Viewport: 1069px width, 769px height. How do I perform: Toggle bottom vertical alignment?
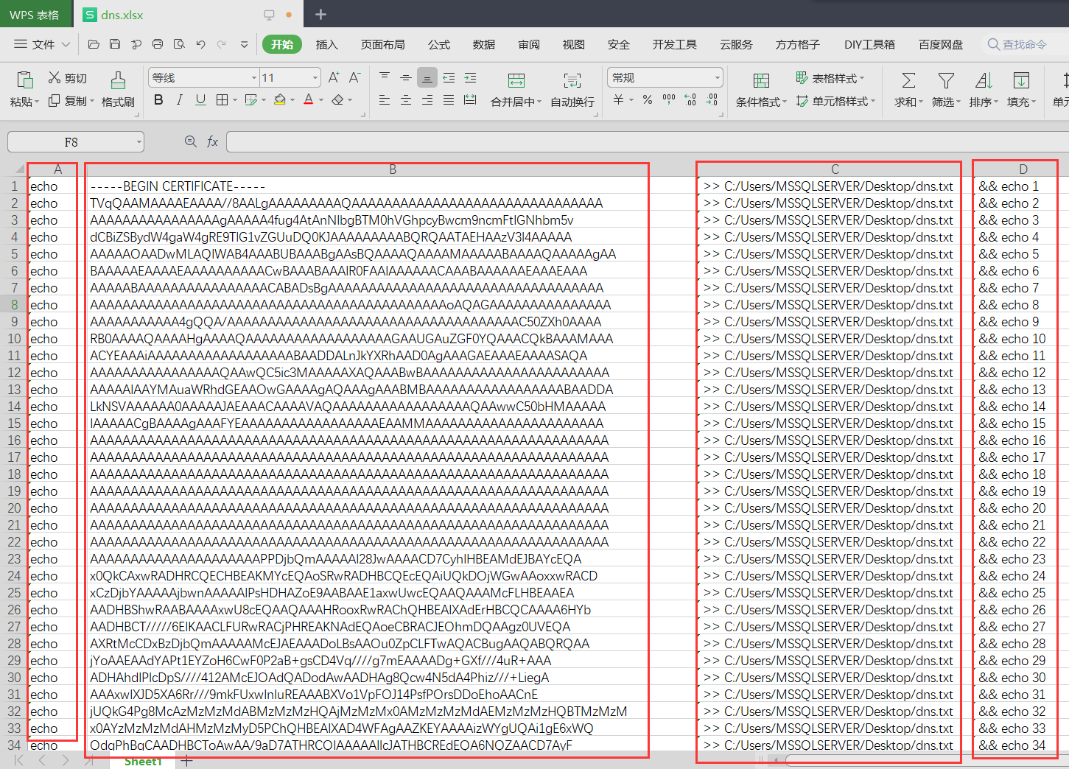[x=427, y=77]
